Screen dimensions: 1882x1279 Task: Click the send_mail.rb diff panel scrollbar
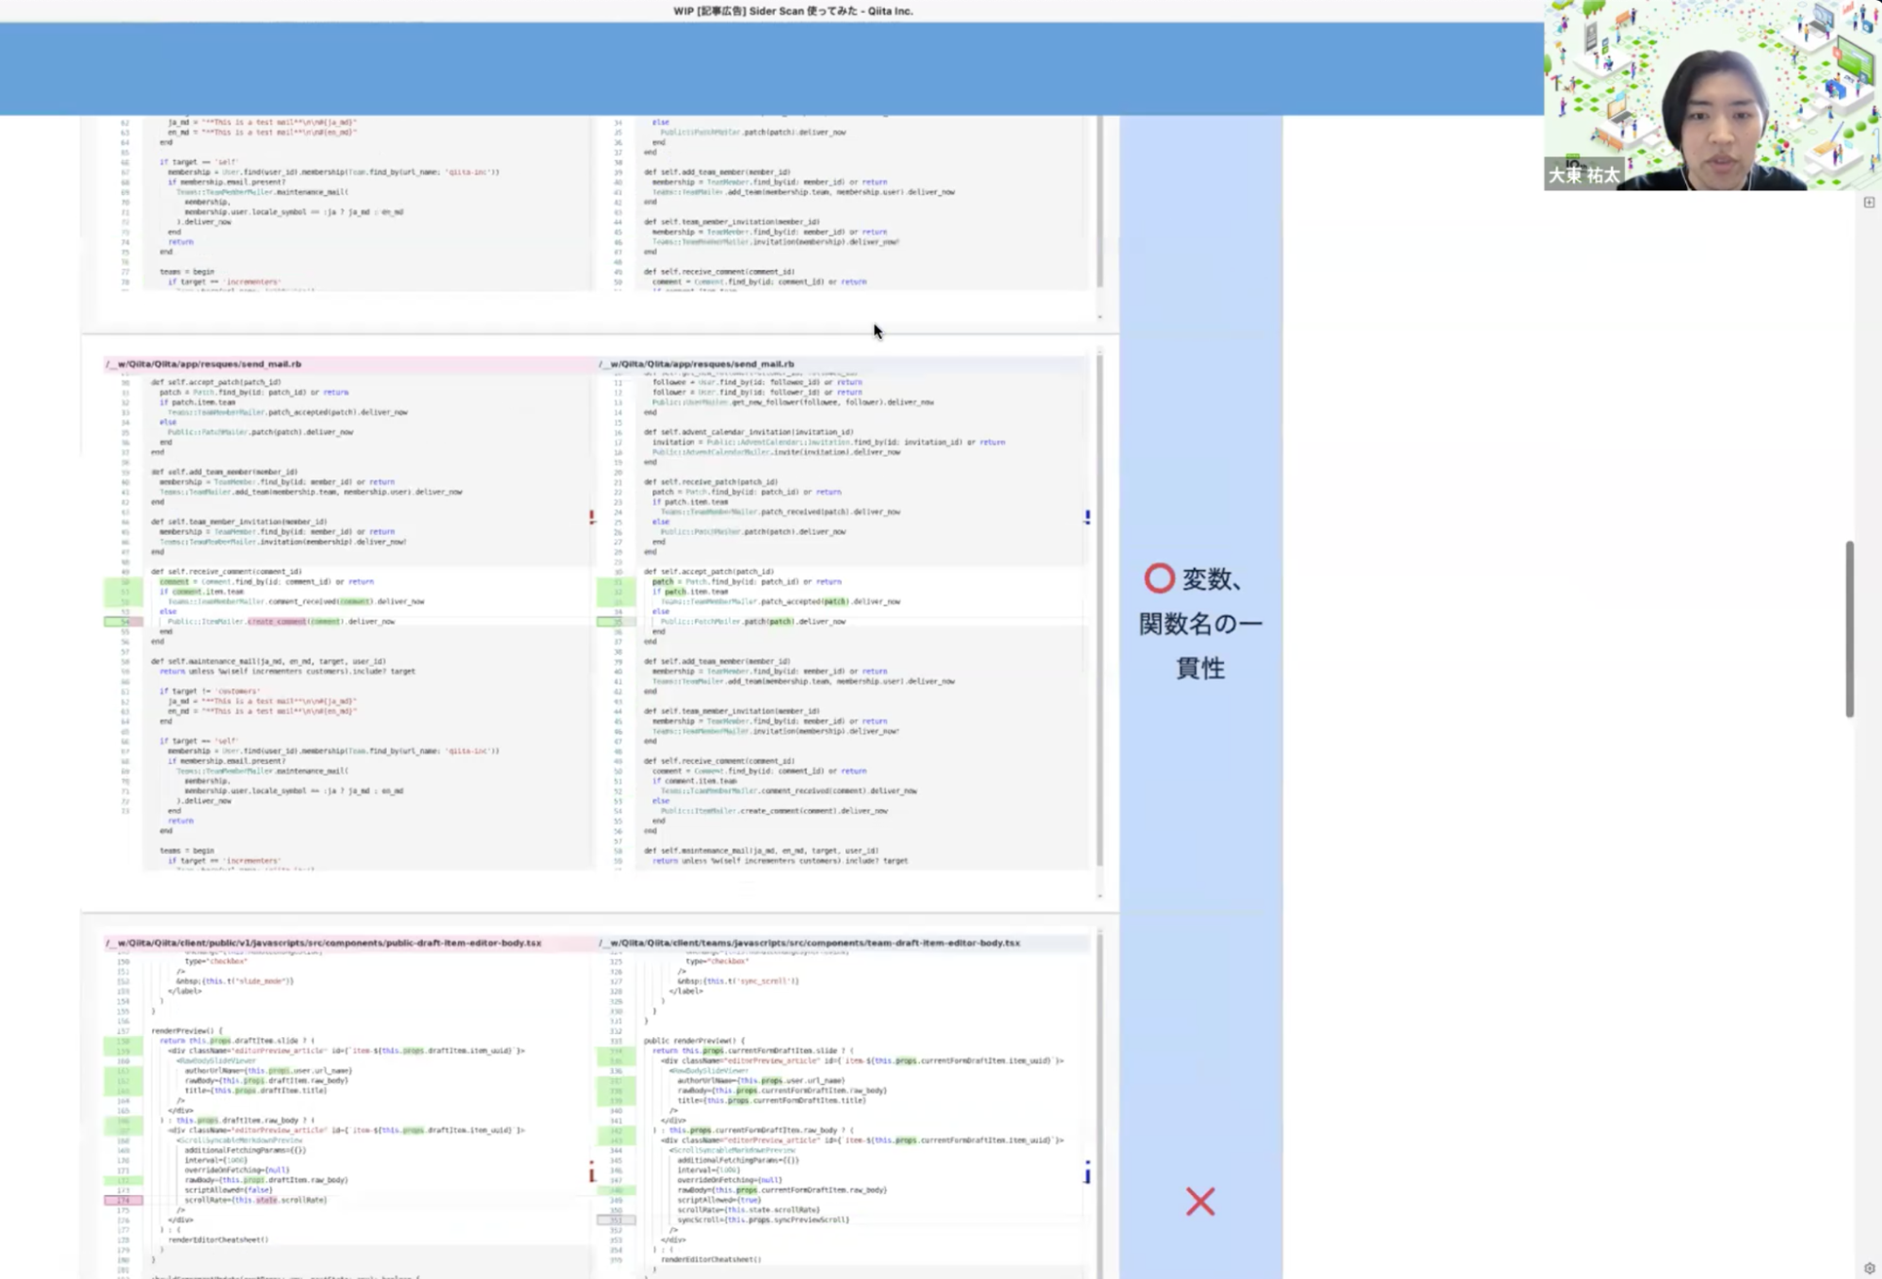pos(1099,612)
